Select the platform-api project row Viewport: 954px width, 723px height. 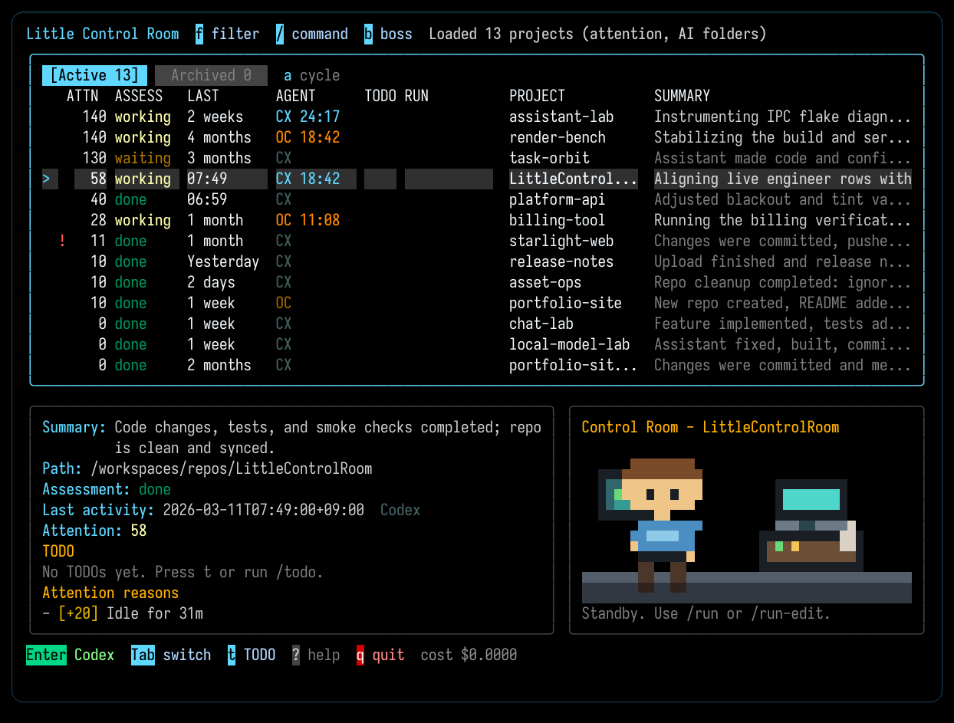(x=477, y=199)
